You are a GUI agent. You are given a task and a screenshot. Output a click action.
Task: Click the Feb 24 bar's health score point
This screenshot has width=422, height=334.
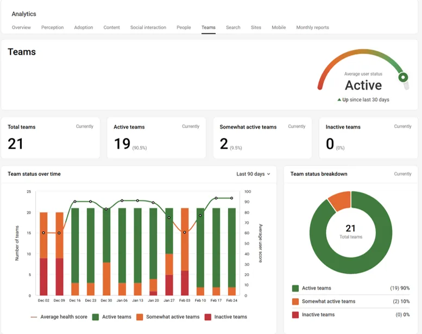tap(232, 198)
